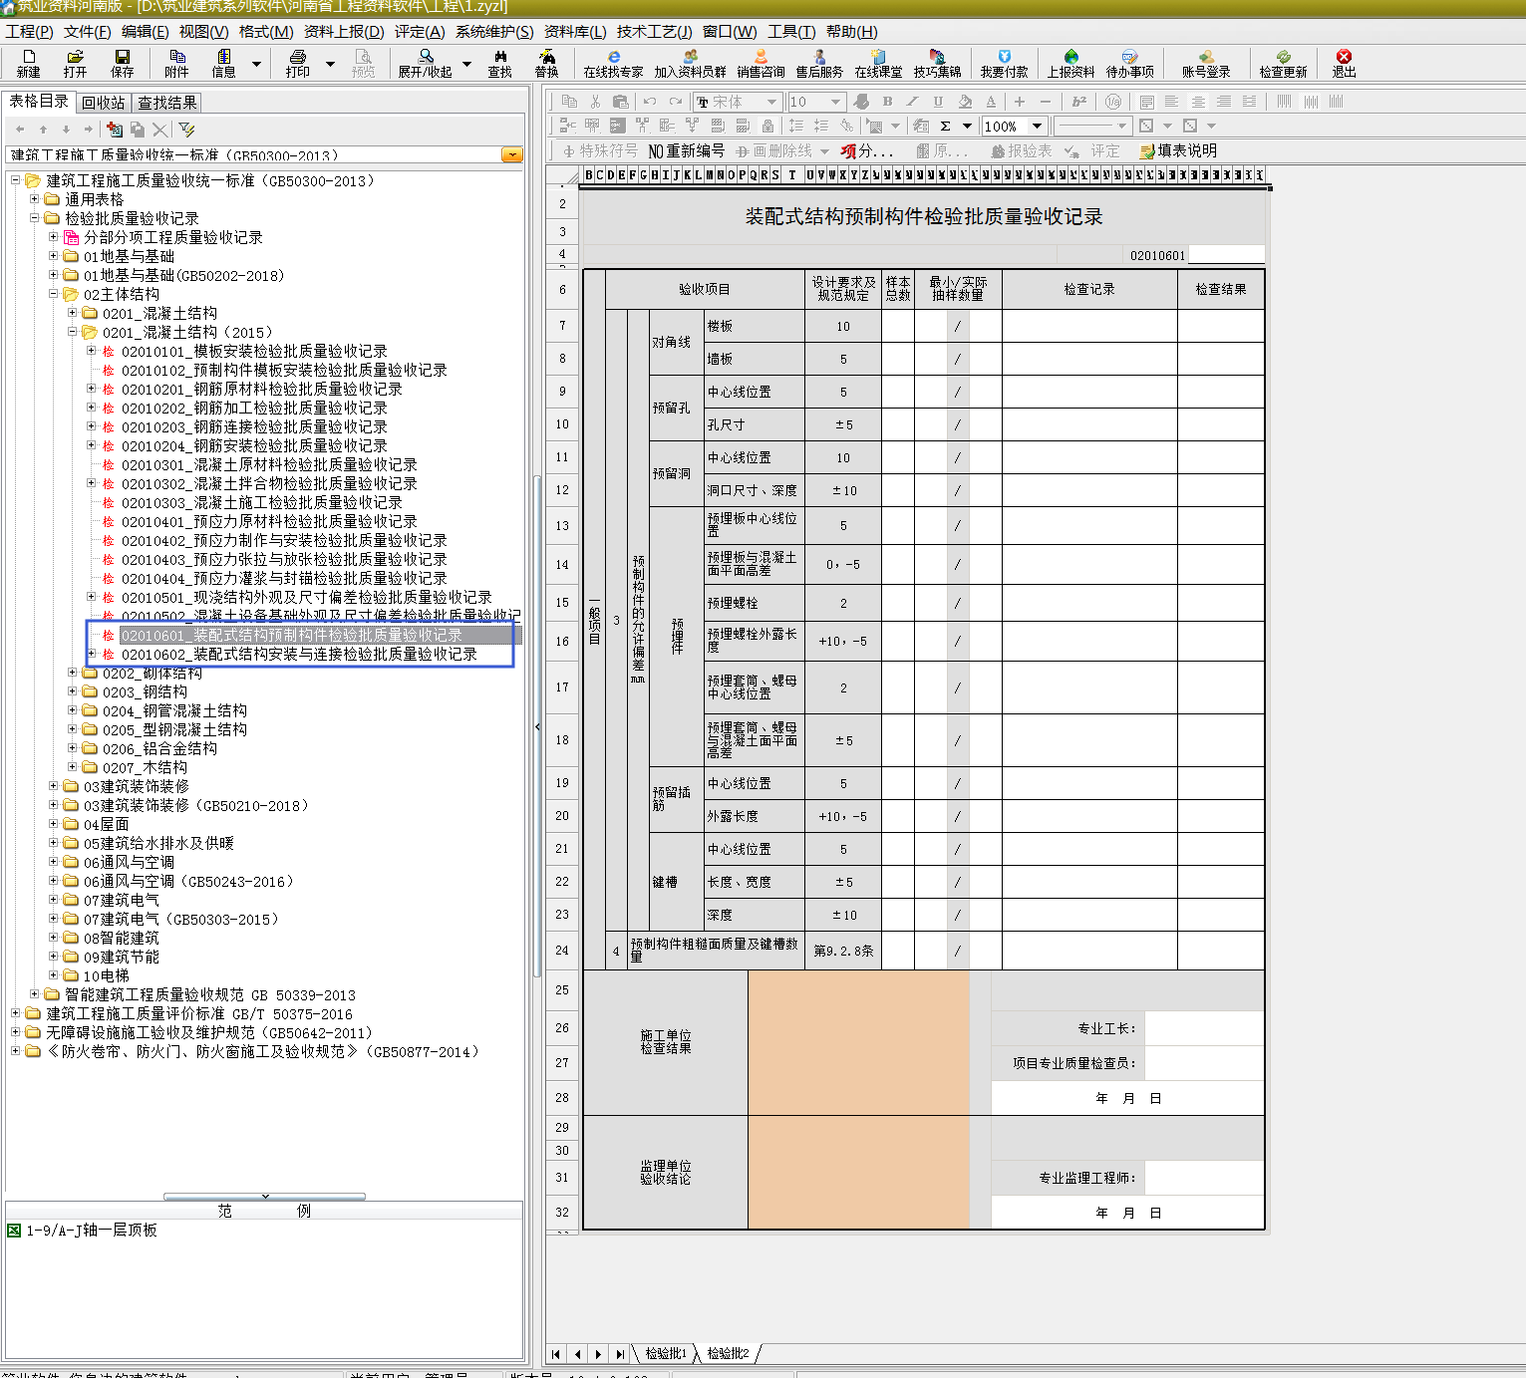Click the Italic formatting icon

[x=912, y=102]
